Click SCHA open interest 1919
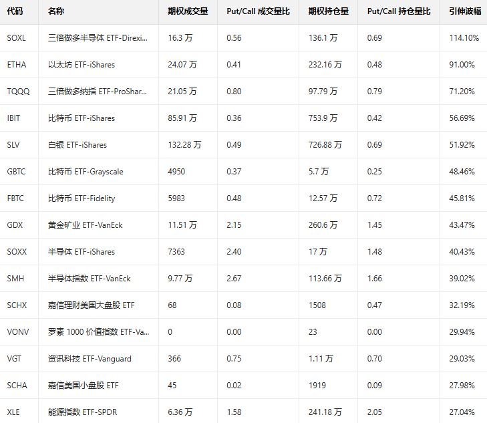The height and width of the screenshot is (423, 487). click(317, 385)
